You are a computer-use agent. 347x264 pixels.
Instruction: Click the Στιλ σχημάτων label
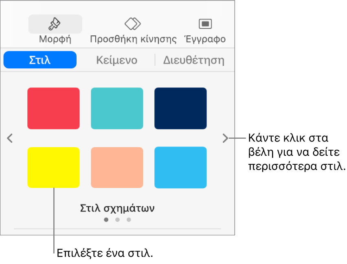[x=117, y=208]
